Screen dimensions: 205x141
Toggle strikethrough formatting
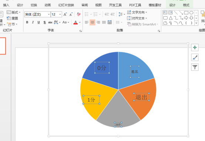click(50, 22)
